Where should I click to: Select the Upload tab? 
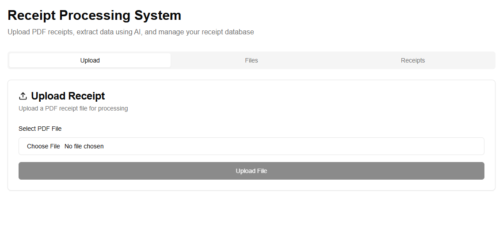pyautogui.click(x=90, y=60)
